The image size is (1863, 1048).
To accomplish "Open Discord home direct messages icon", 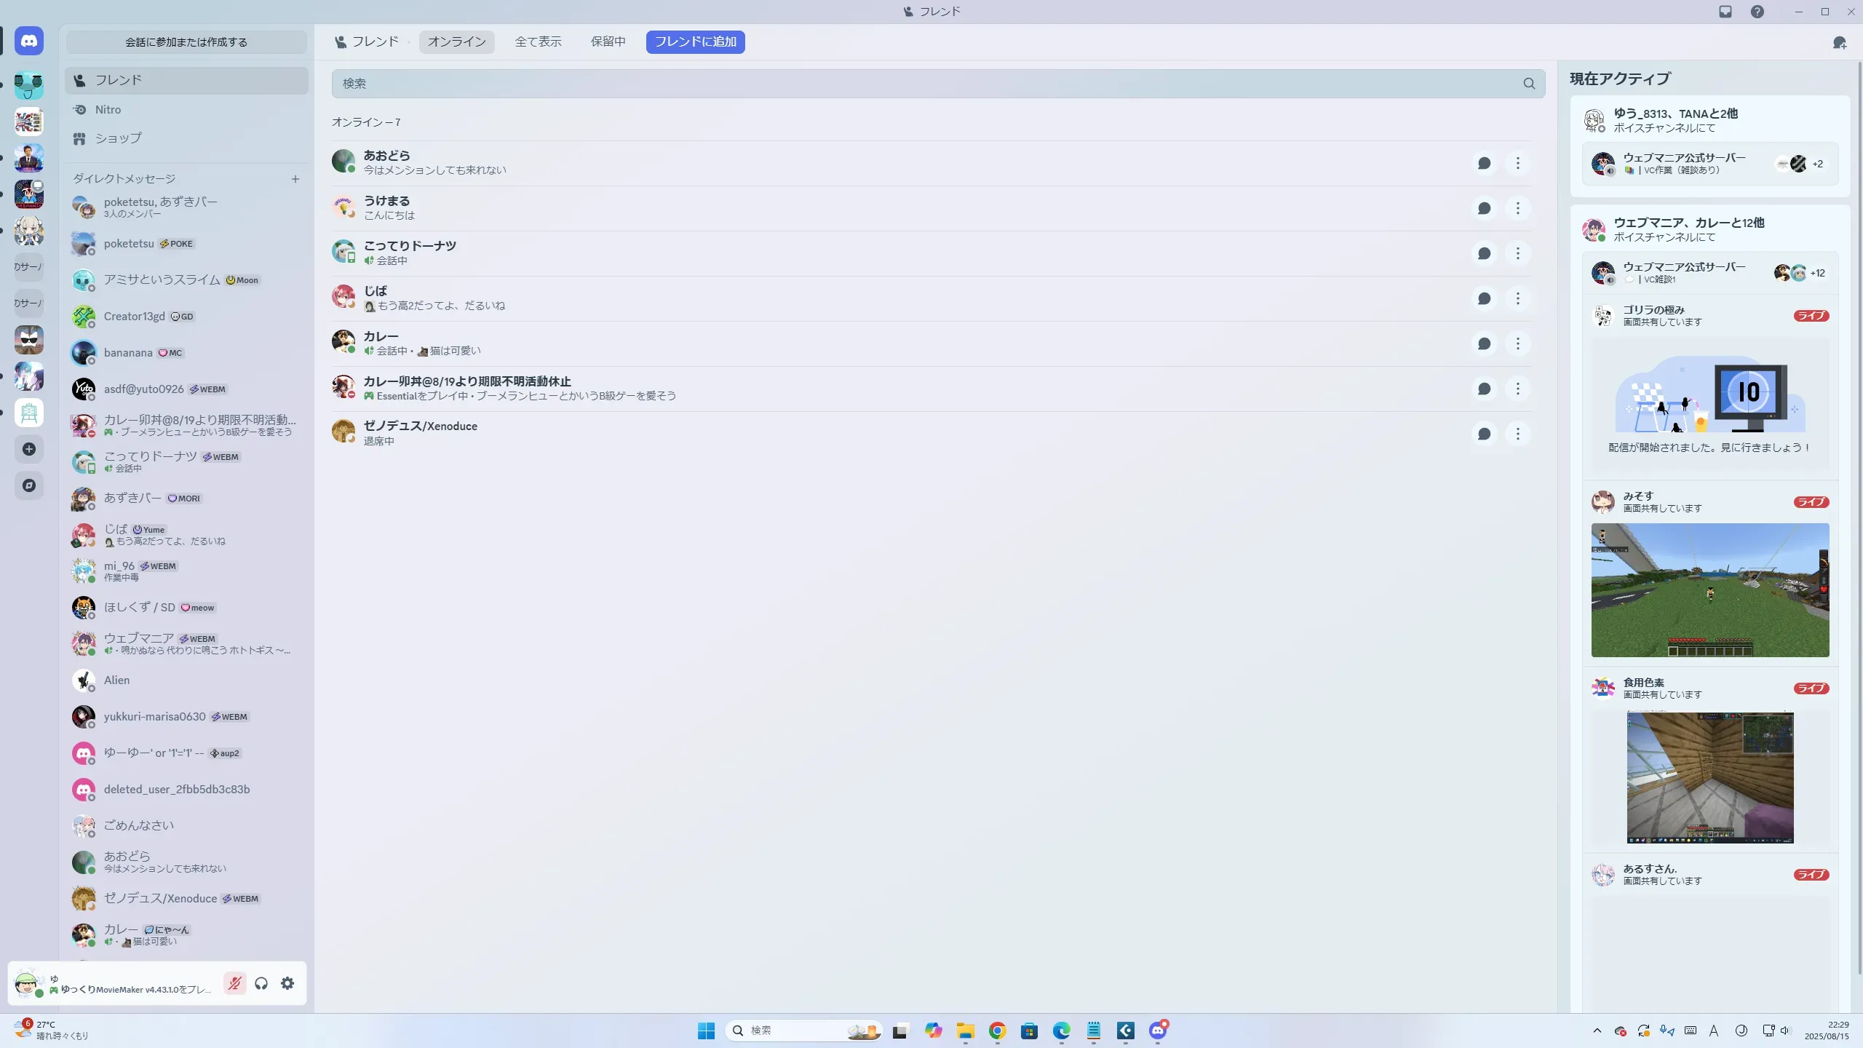I will (29, 41).
